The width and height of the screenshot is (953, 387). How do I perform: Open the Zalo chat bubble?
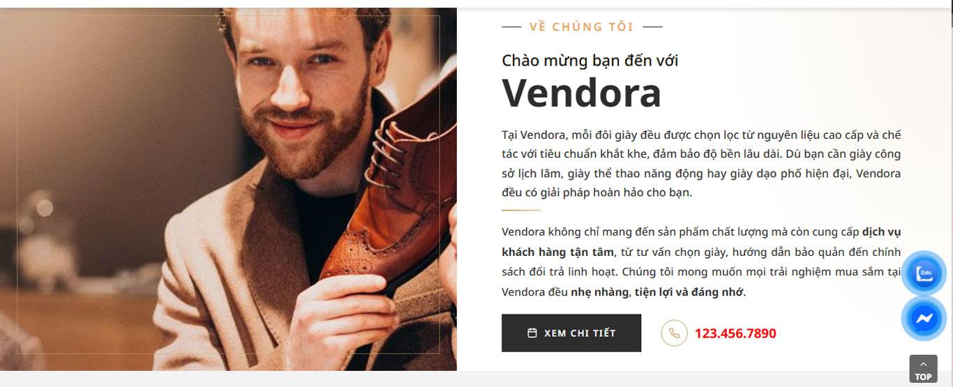[924, 273]
